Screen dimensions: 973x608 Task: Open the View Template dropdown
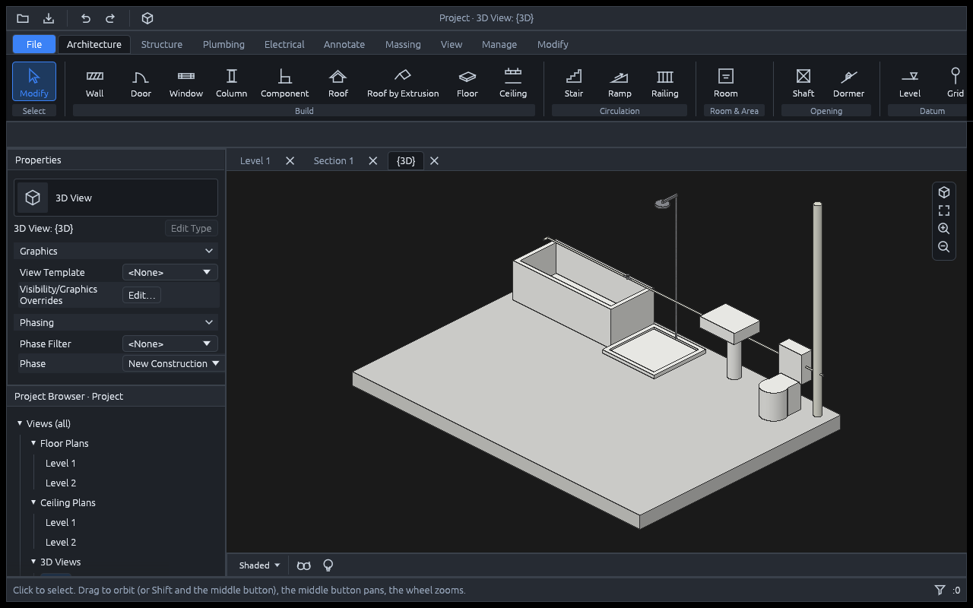170,272
